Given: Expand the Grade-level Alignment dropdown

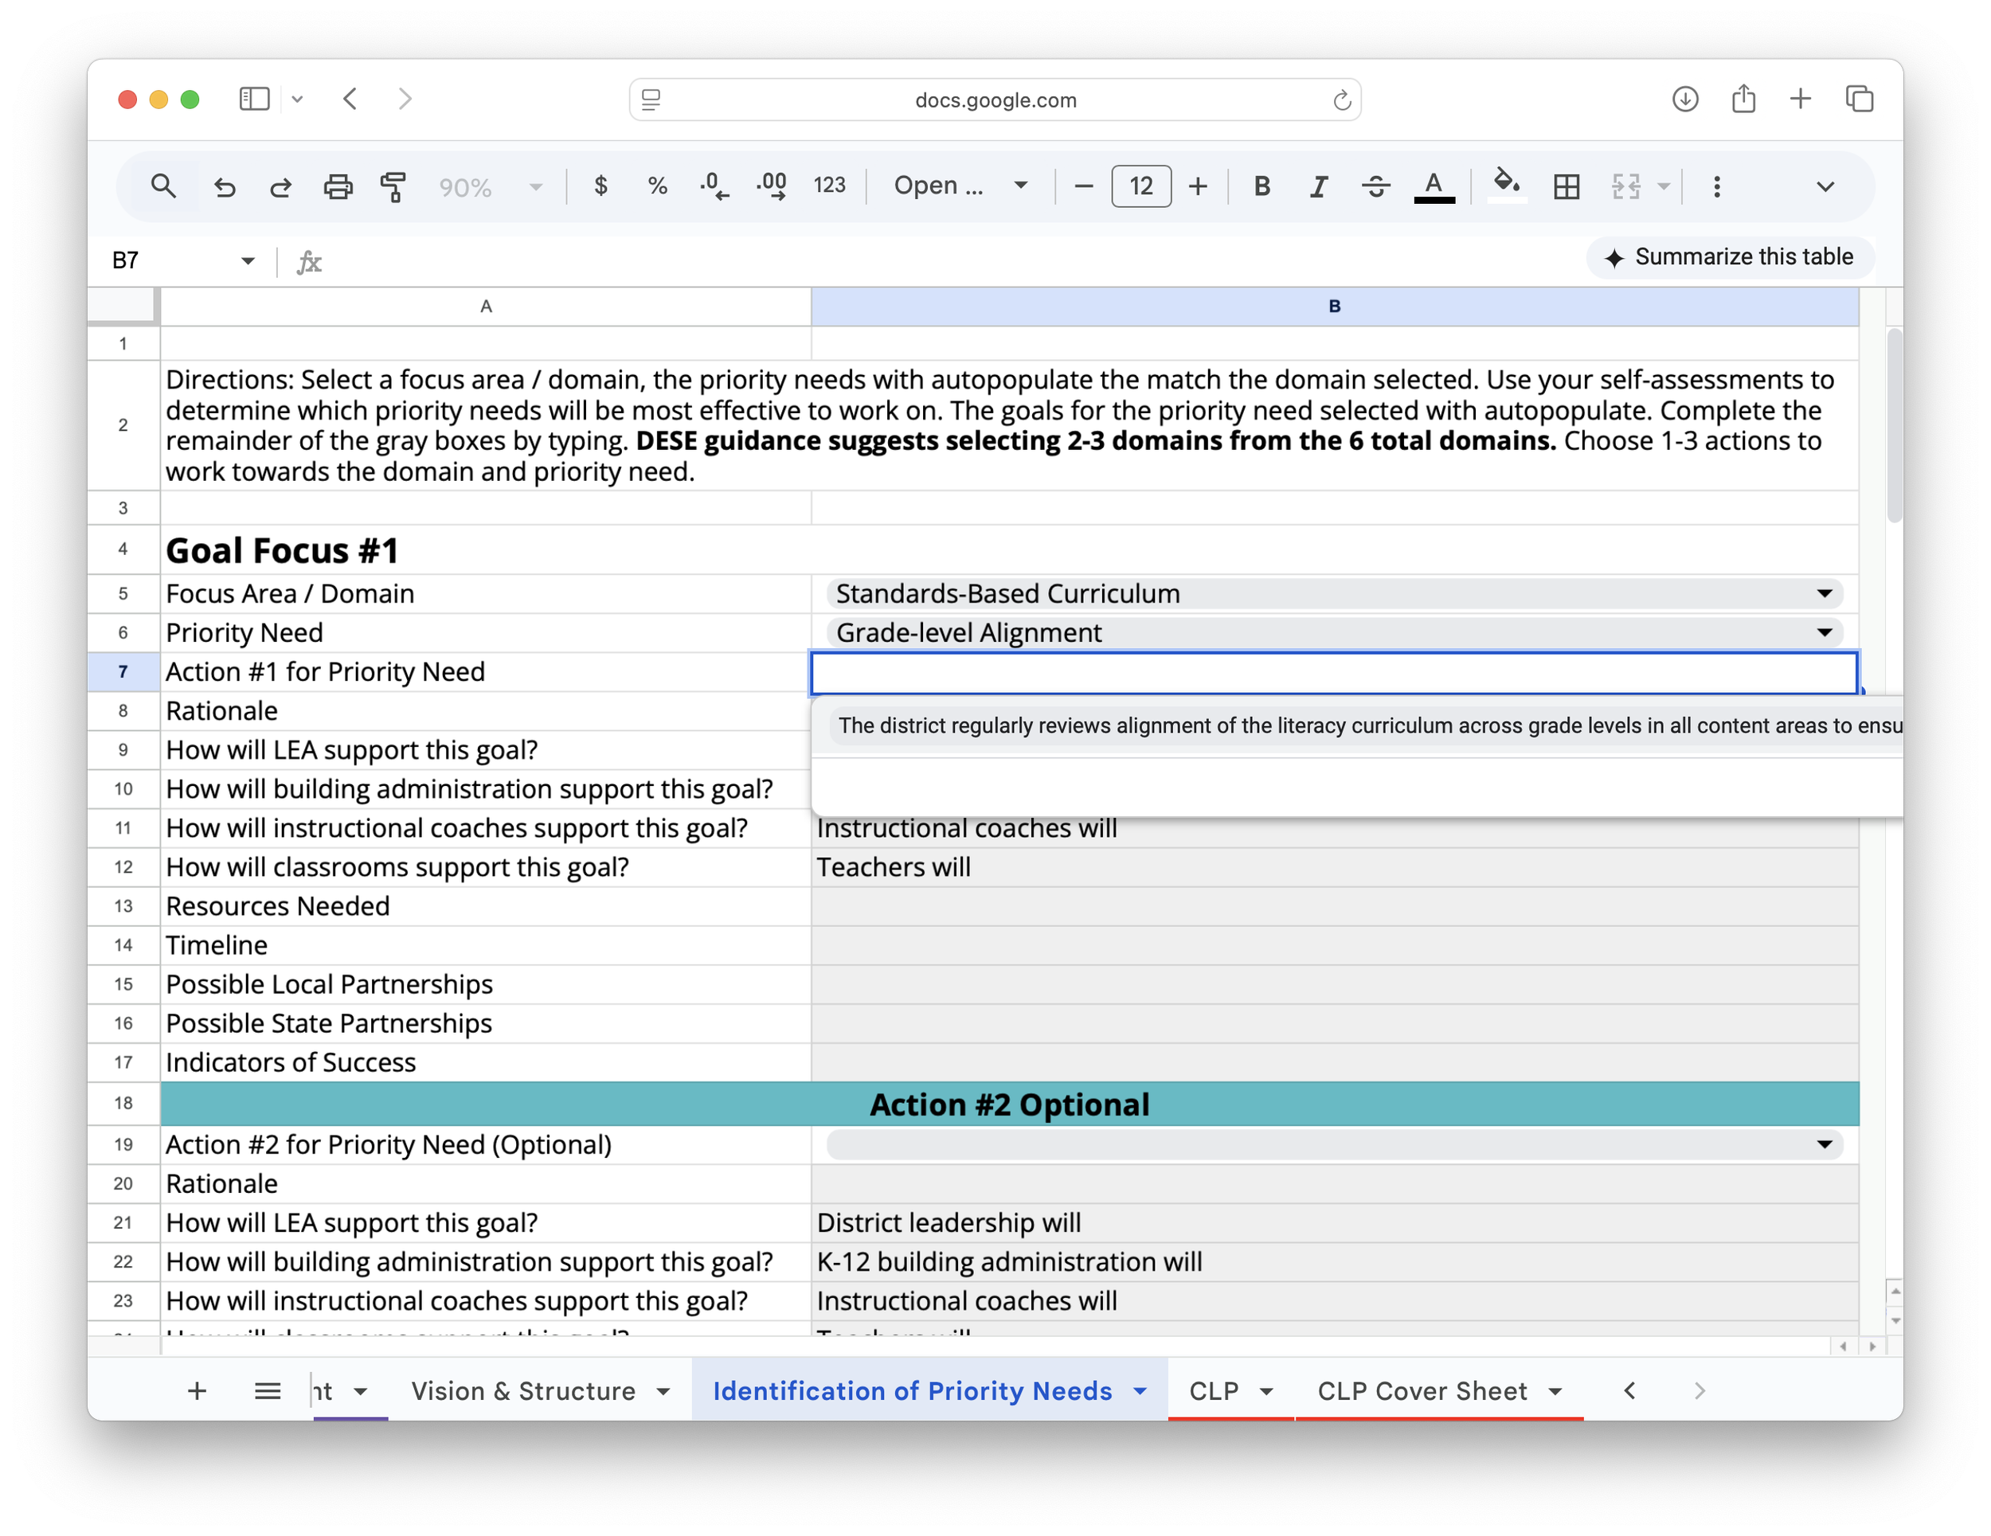Looking at the screenshot, I should pyautogui.click(x=1823, y=632).
